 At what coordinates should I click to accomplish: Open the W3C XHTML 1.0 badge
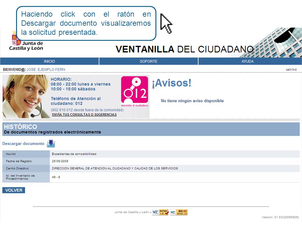[160, 212]
